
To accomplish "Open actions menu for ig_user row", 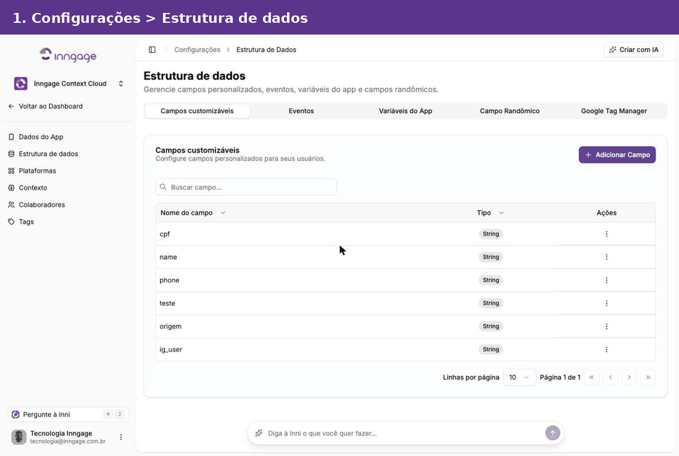I will pos(606,349).
